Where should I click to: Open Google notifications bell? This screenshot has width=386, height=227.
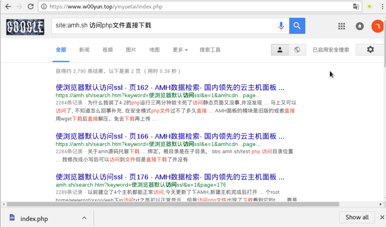coord(360,26)
